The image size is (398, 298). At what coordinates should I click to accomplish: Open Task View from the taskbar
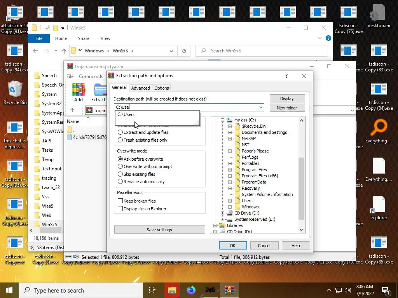(152, 290)
